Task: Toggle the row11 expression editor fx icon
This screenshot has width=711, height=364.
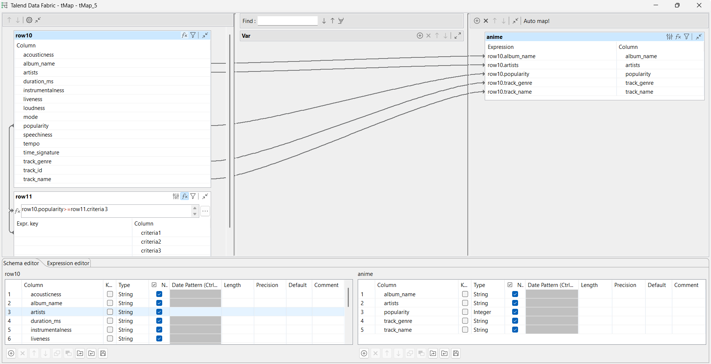Action: (185, 196)
